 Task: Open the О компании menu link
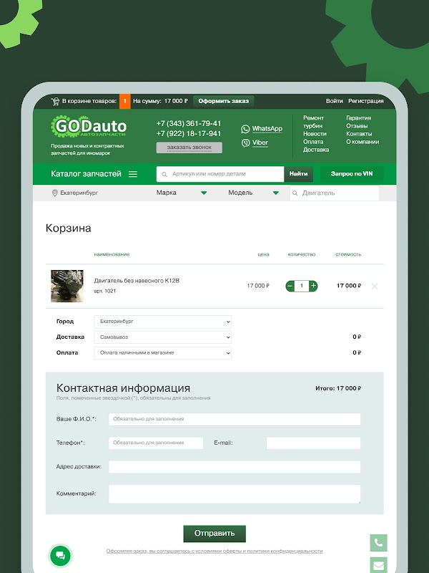[x=363, y=142]
